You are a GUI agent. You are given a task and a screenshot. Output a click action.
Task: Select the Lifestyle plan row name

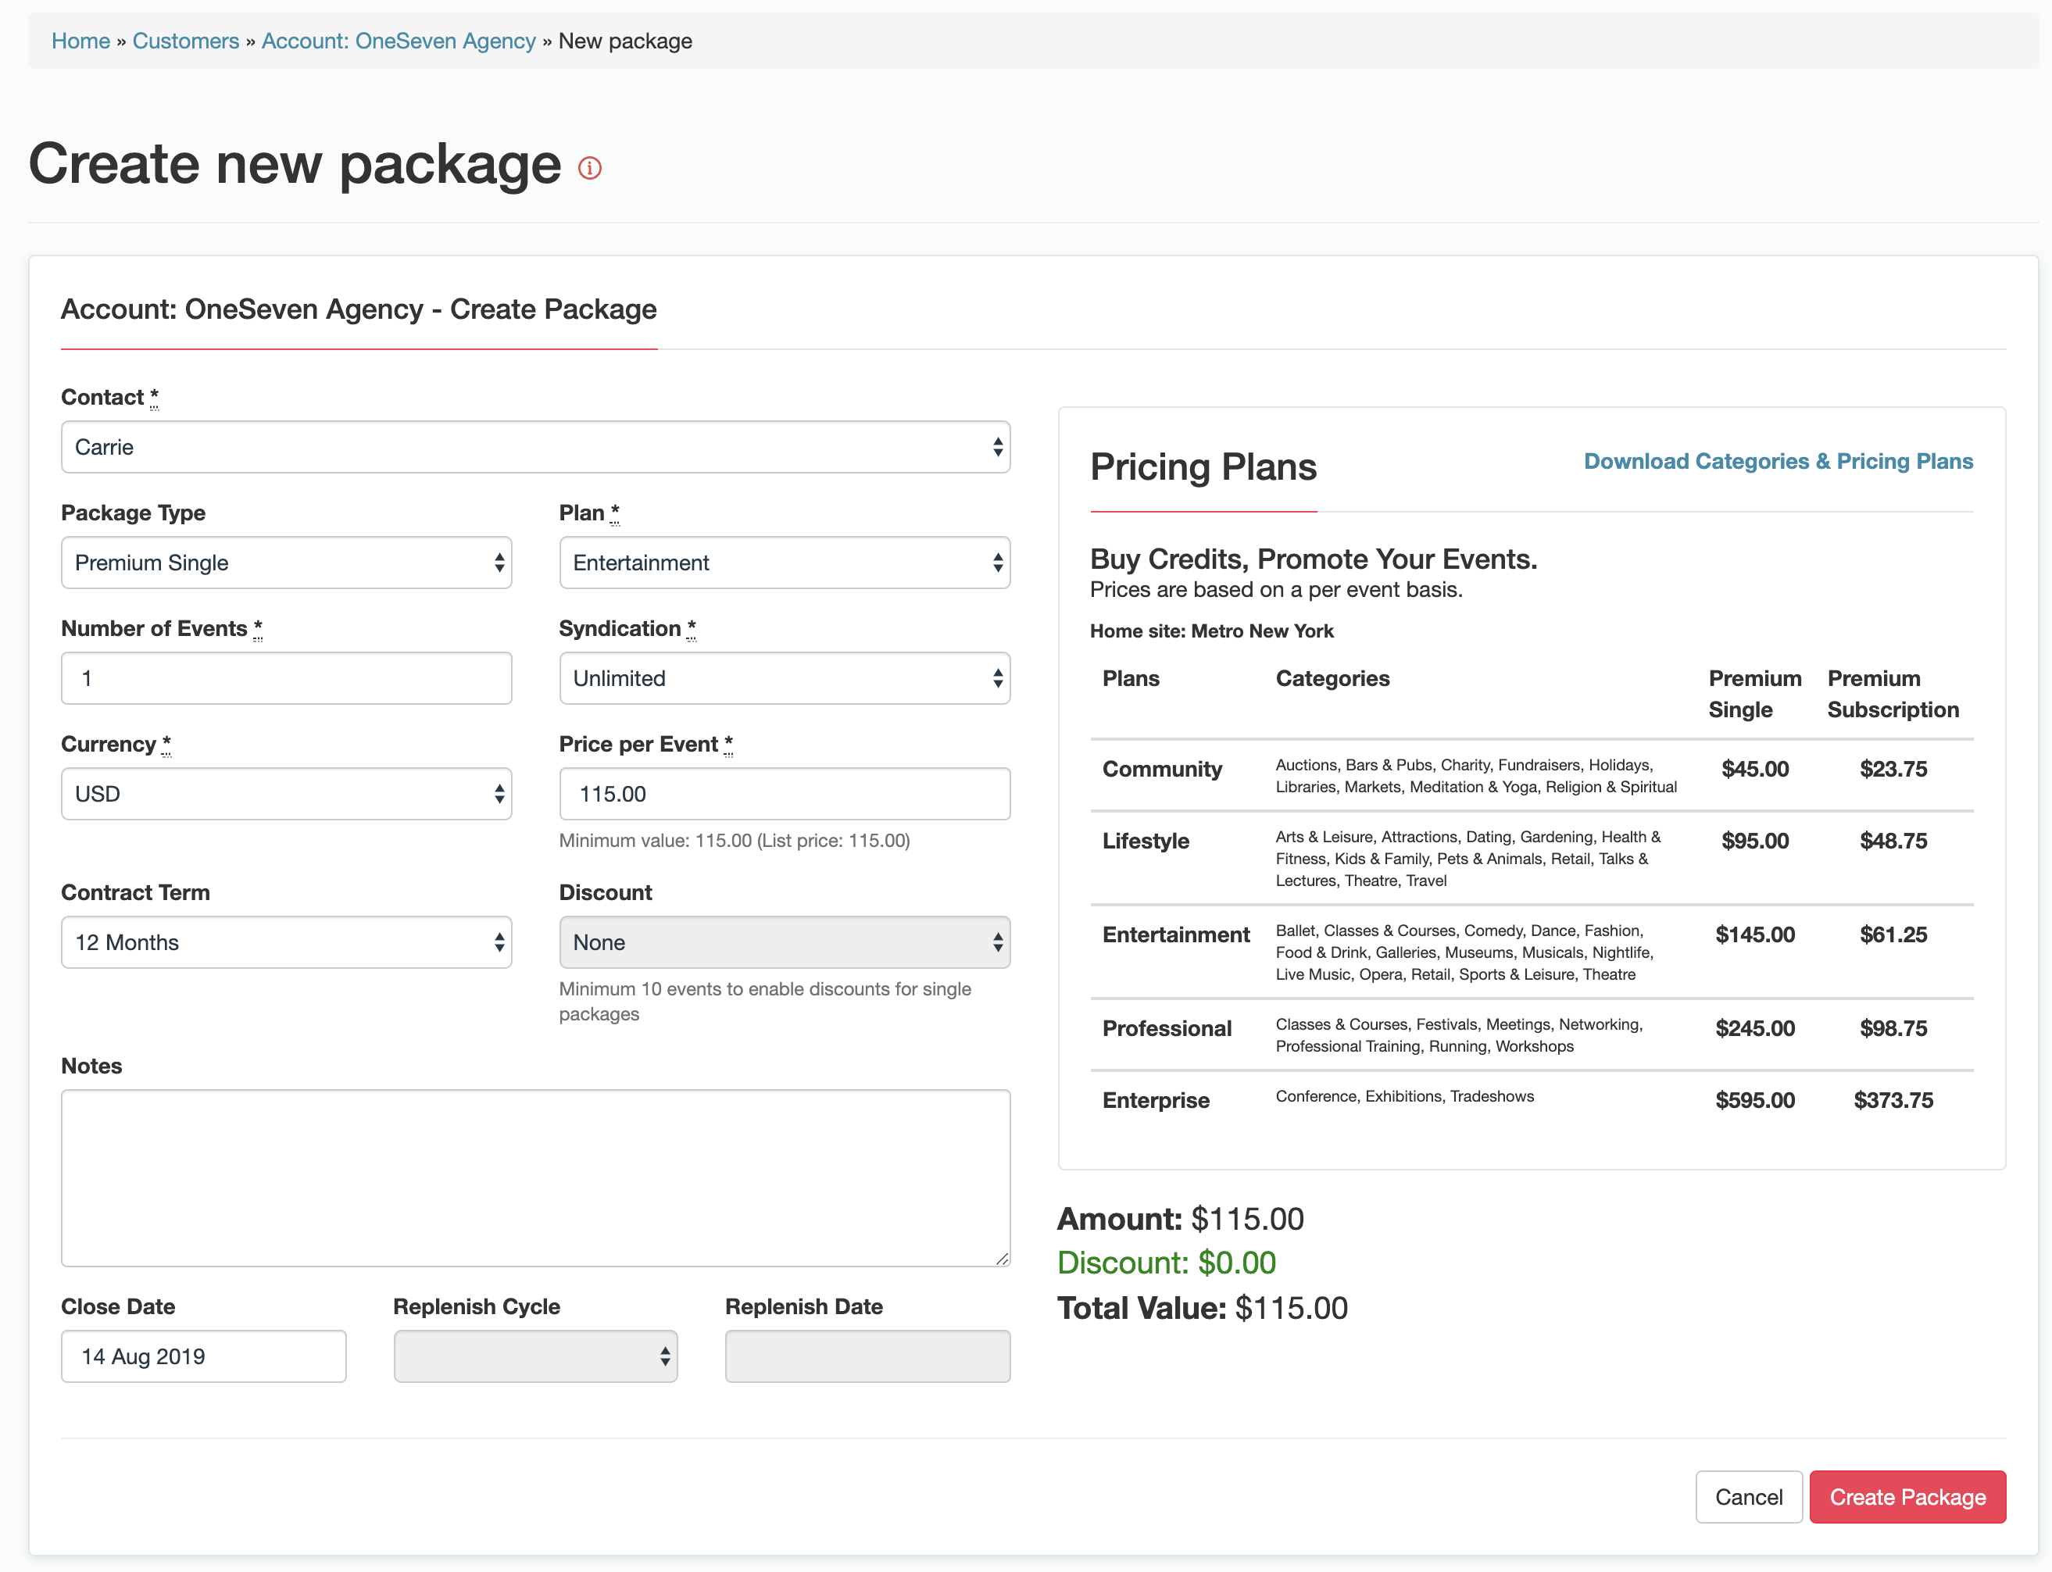click(1146, 841)
